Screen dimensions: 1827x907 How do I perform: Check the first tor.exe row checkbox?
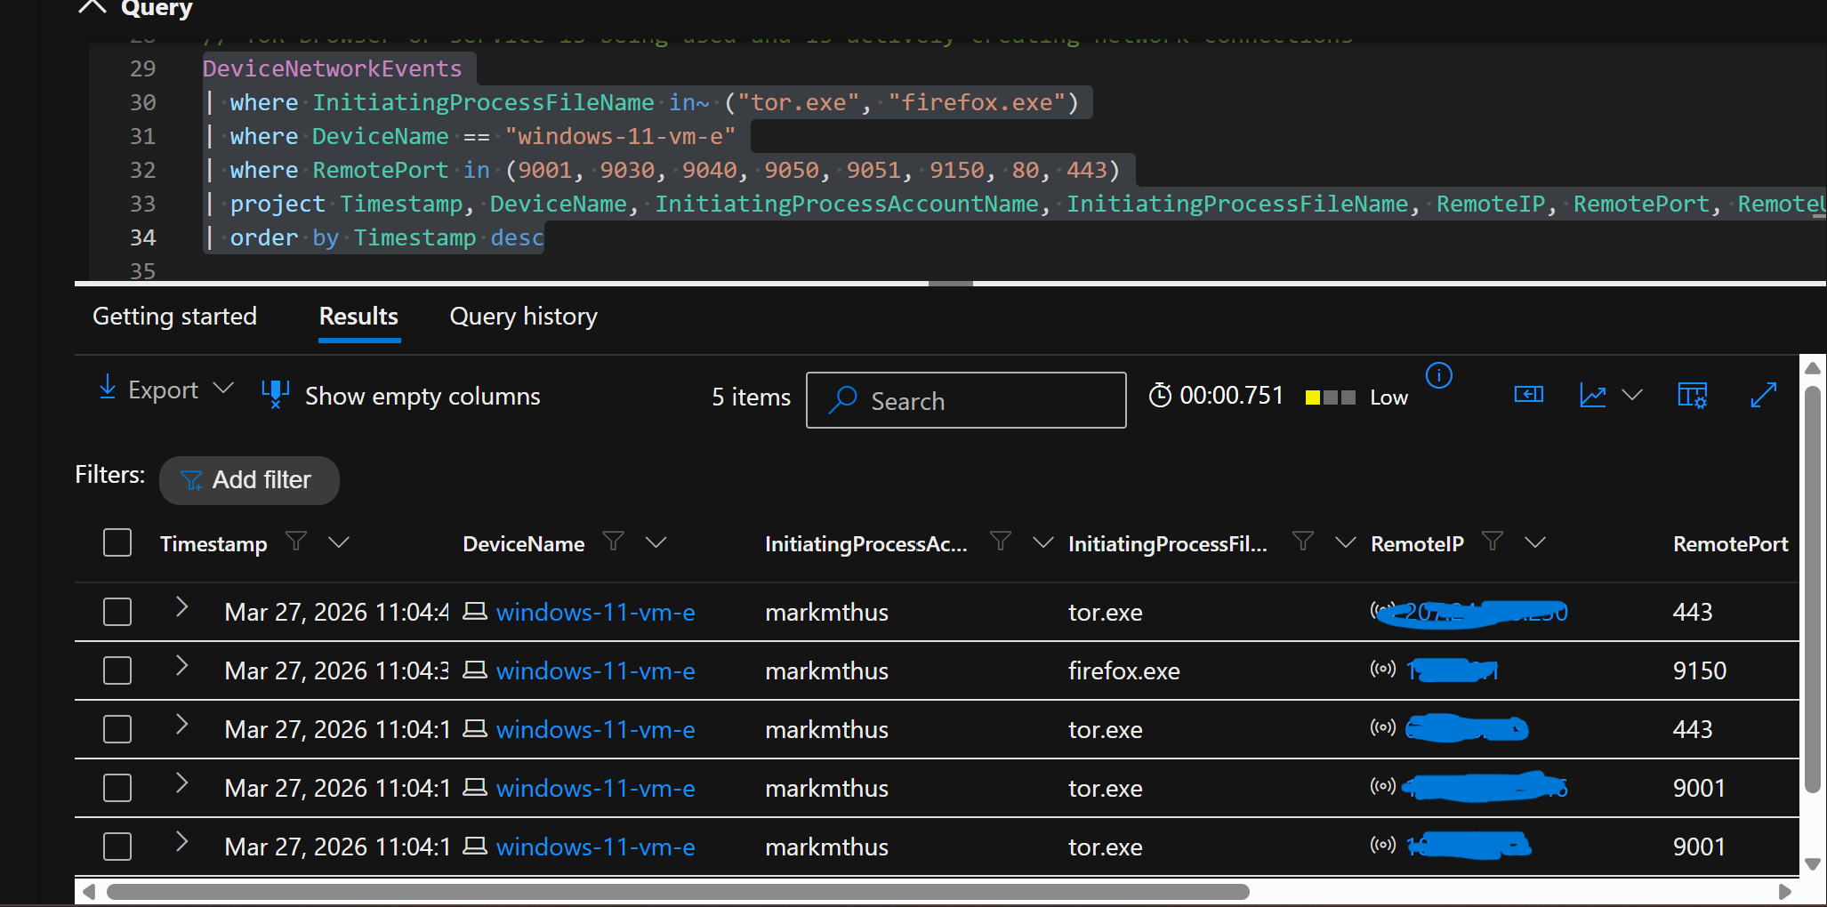point(117,612)
